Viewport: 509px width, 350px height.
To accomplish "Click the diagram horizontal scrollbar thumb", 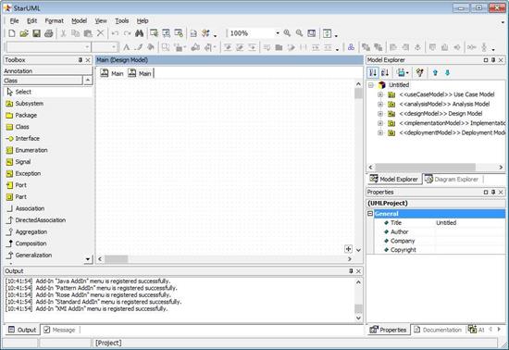I will [x=116, y=259].
